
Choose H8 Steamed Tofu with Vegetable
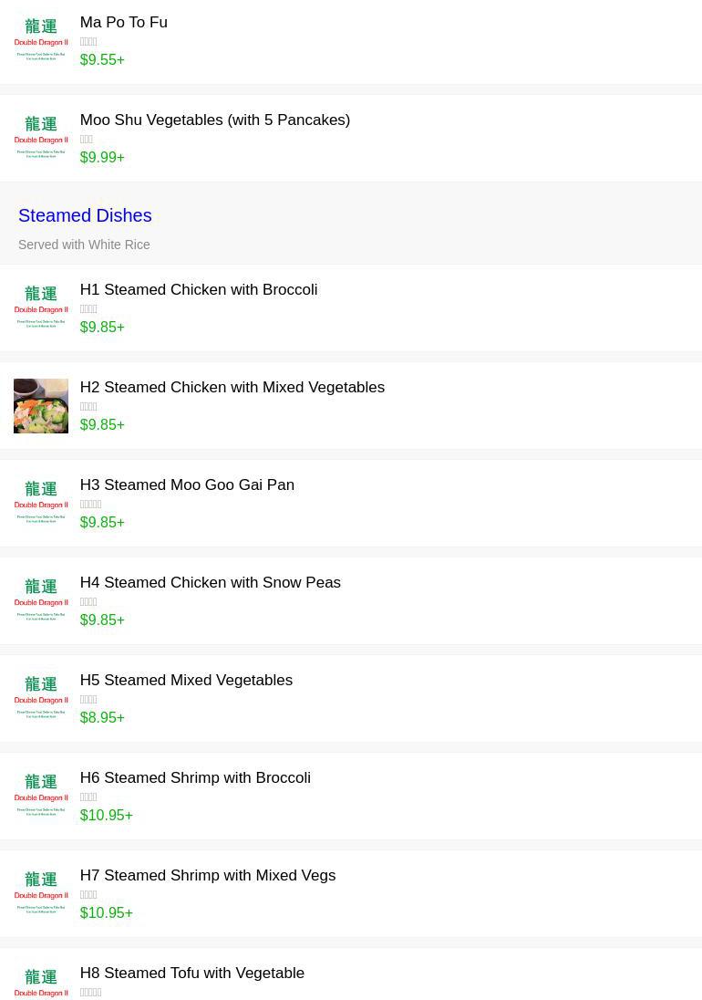pyautogui.click(x=191, y=974)
